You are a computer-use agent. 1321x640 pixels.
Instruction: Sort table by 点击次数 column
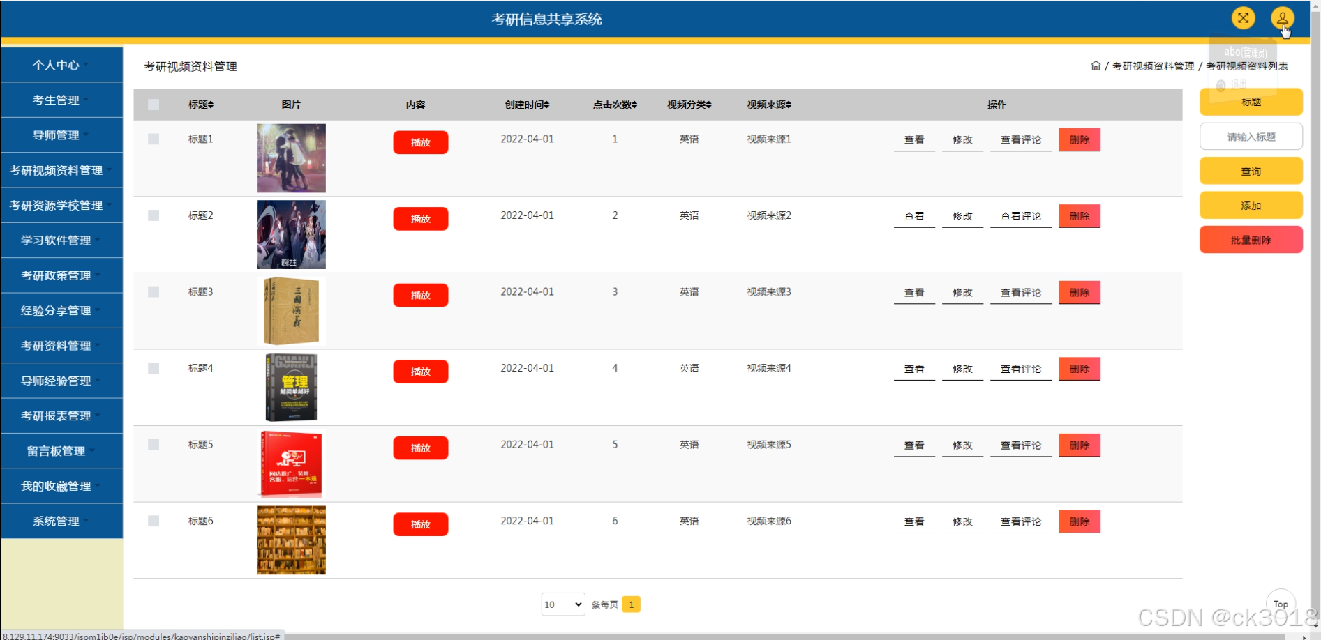(615, 105)
